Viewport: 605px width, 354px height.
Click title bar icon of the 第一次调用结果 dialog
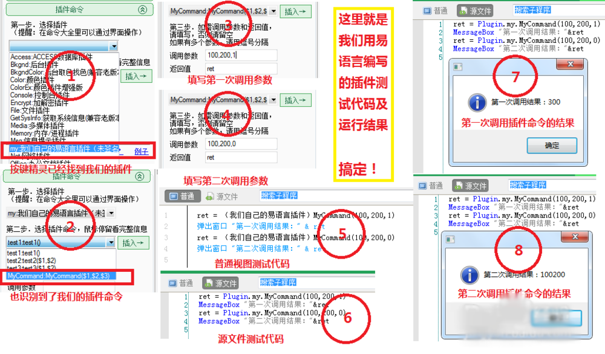[458, 67]
